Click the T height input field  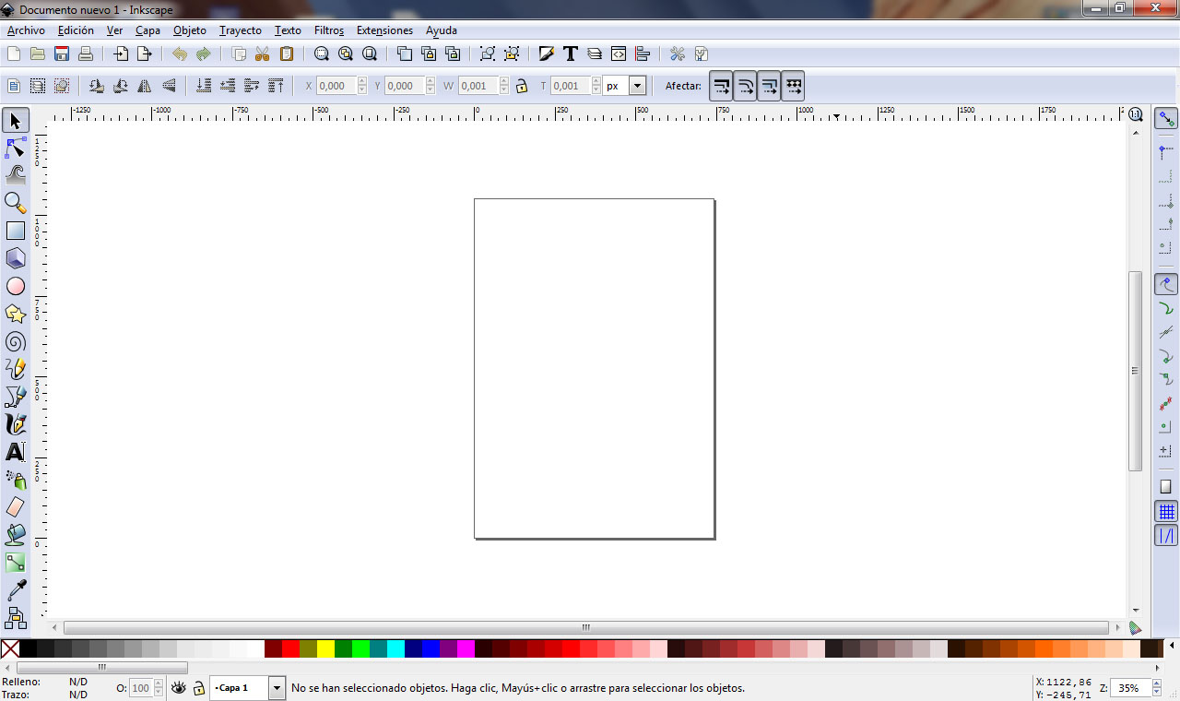(570, 86)
